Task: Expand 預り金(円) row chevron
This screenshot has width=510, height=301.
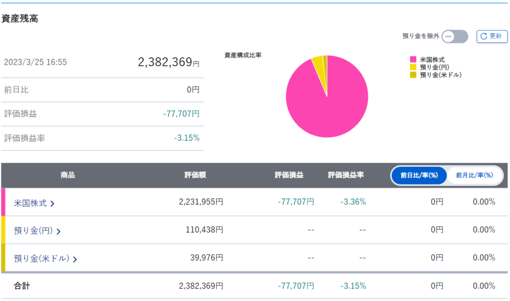Action: 58,232
